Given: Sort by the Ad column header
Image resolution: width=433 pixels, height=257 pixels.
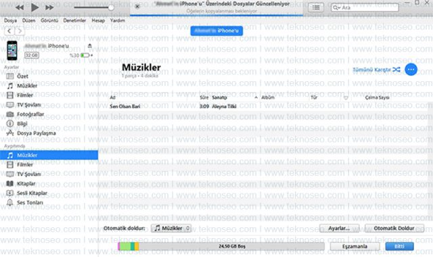Looking at the screenshot, I should (x=113, y=97).
